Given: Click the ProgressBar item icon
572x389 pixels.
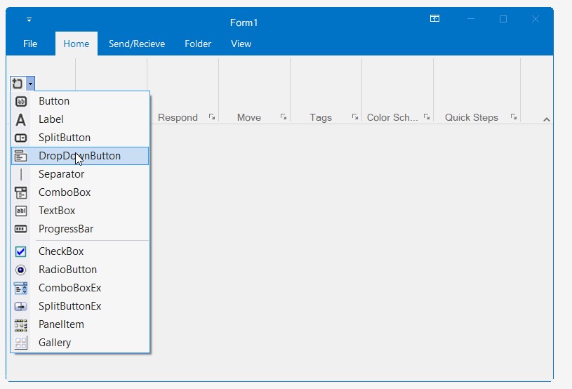Looking at the screenshot, I should point(21,229).
